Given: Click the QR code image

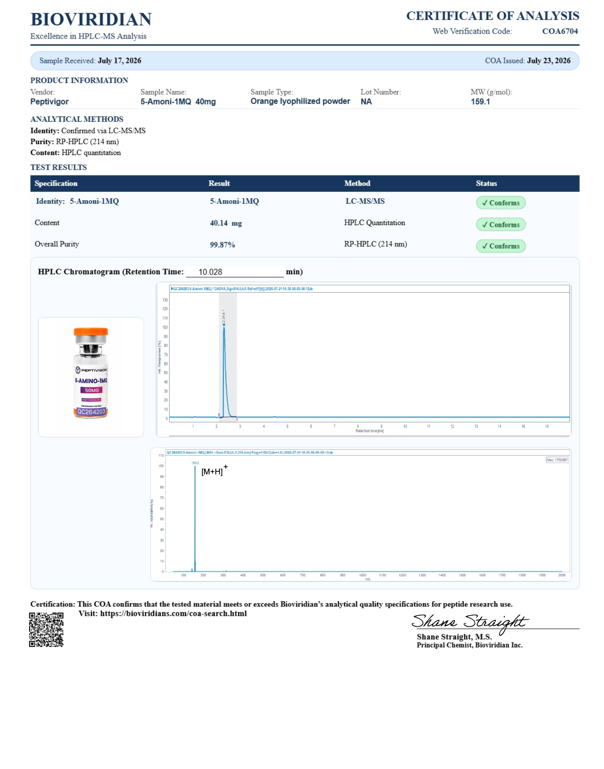Looking at the screenshot, I should (x=46, y=629).
